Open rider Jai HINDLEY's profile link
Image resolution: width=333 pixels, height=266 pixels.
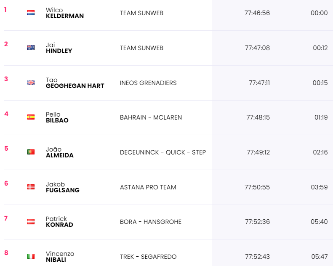click(59, 48)
